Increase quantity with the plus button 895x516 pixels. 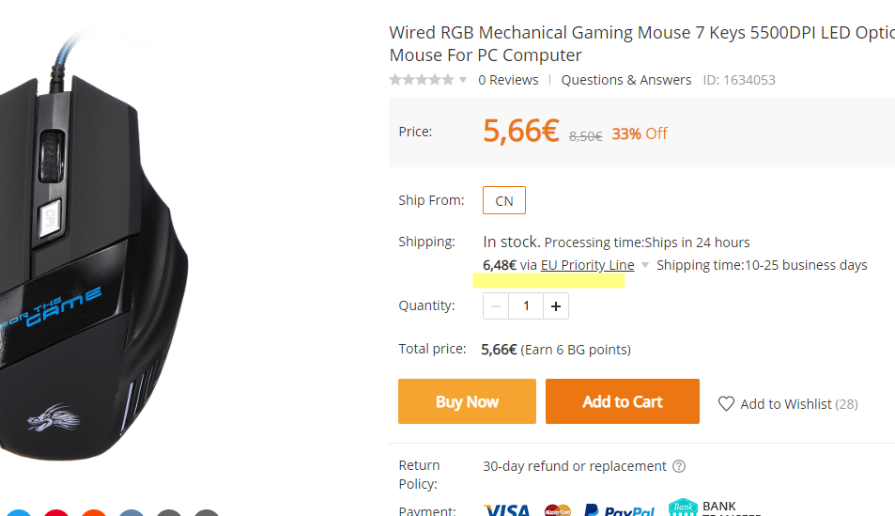[556, 305]
